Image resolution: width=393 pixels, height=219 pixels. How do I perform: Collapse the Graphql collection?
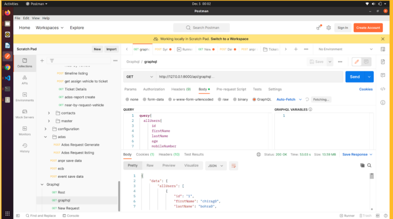42,184
